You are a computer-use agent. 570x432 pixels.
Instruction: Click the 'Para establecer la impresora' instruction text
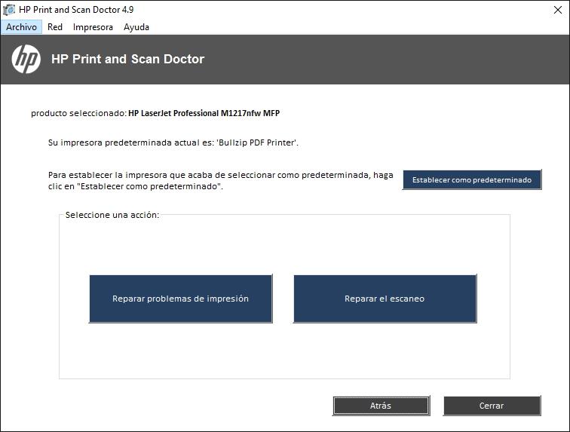[x=221, y=181]
